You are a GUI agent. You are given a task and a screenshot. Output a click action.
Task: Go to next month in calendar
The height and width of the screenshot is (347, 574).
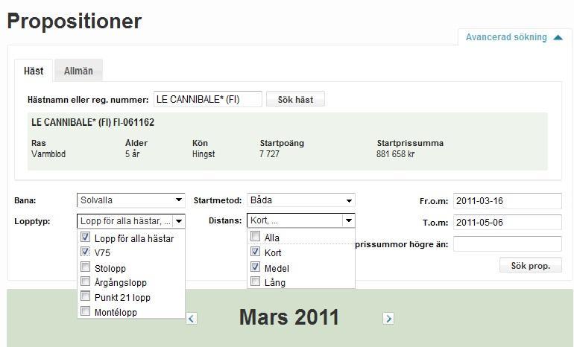pyautogui.click(x=388, y=318)
